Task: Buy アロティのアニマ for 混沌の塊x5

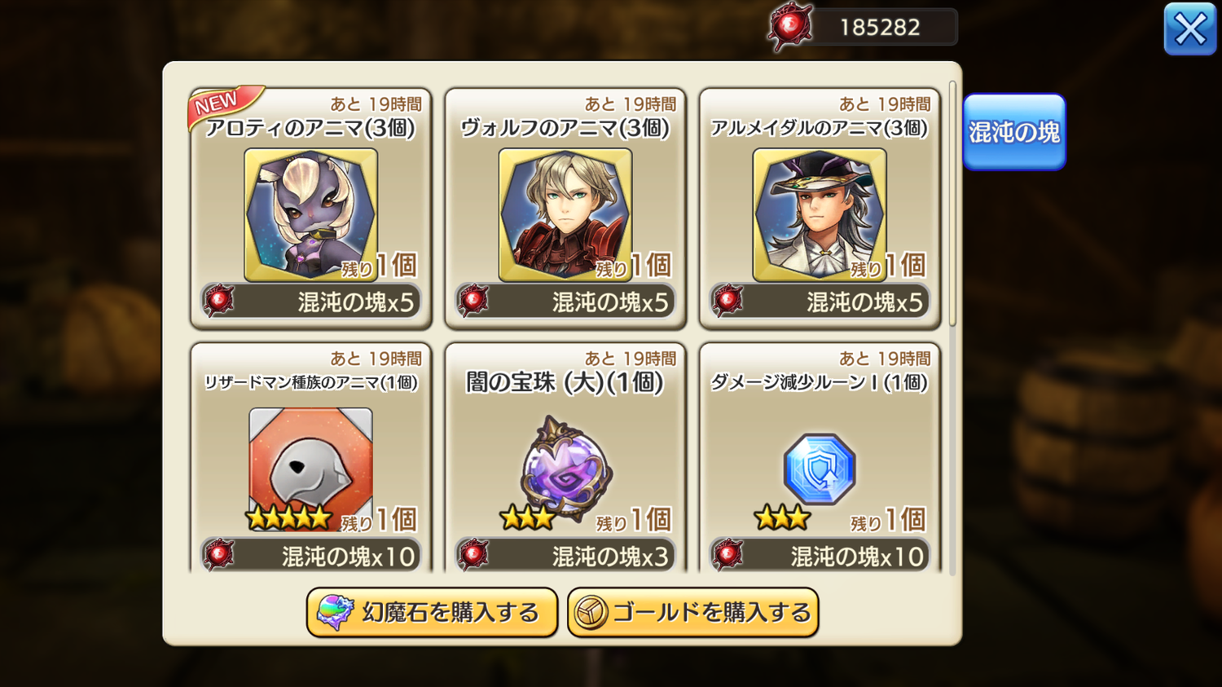Action: click(x=311, y=302)
